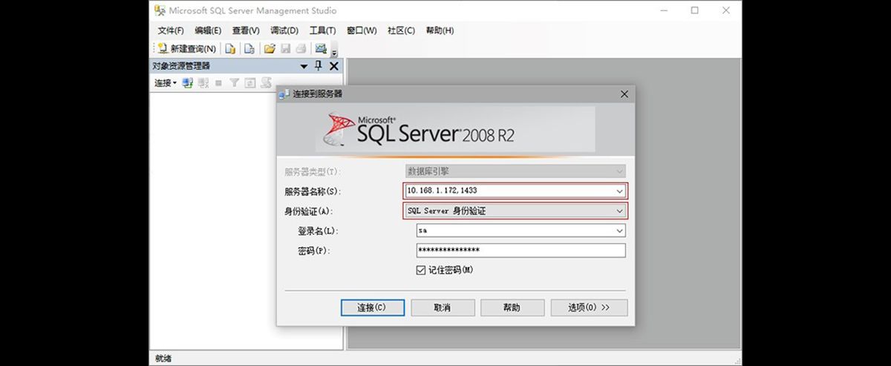891x366 pixels.
Task: Expand the 服务器名称 dropdown arrow
Action: click(619, 191)
